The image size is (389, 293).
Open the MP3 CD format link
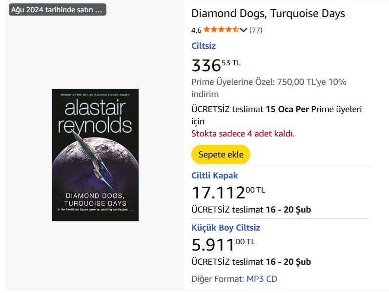(x=262, y=279)
